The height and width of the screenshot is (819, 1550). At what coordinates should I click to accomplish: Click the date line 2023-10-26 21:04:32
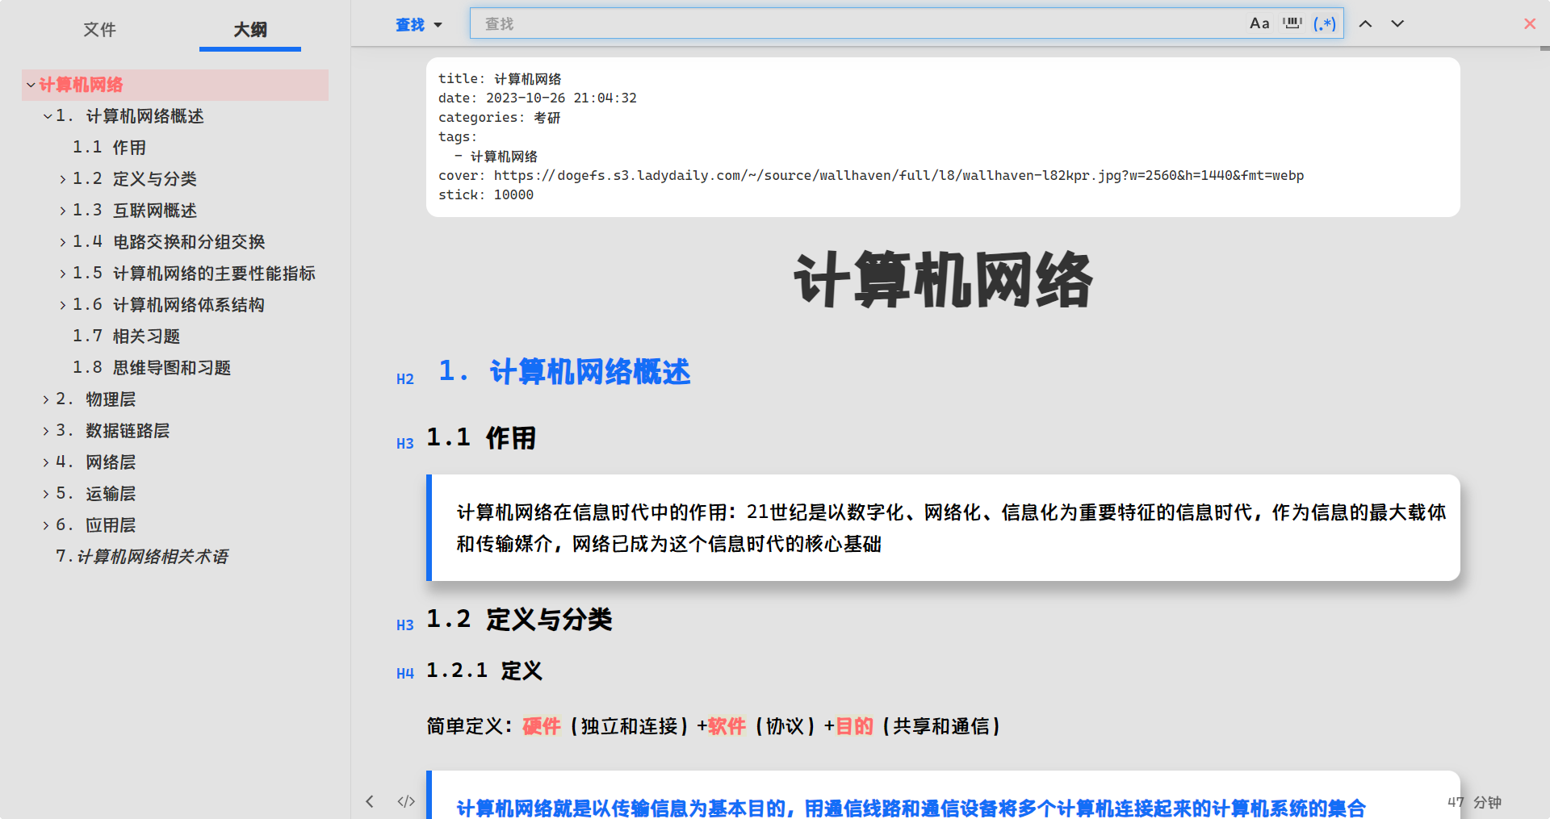click(538, 98)
